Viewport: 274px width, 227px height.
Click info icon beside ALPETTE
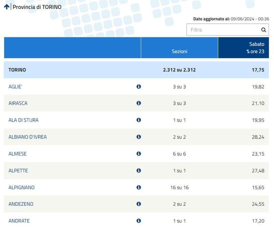139,170
